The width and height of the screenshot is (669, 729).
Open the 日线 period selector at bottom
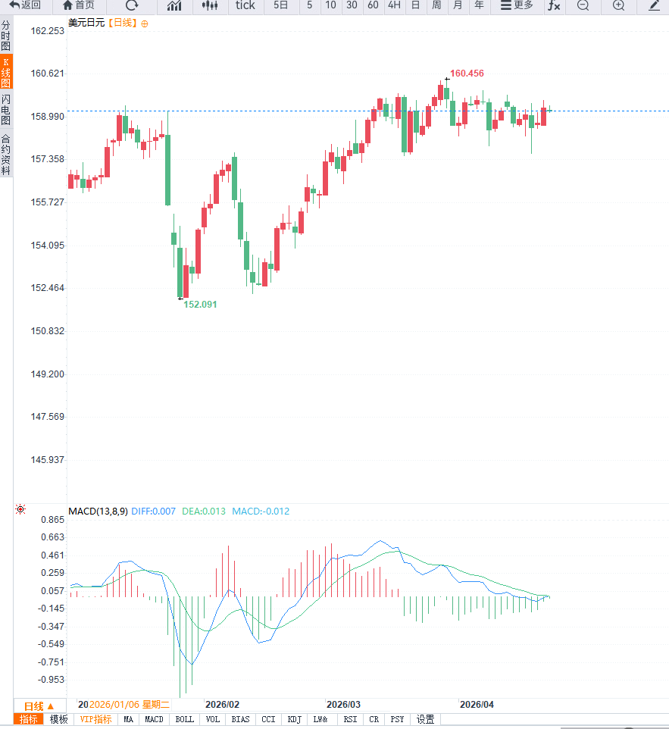[x=39, y=705]
